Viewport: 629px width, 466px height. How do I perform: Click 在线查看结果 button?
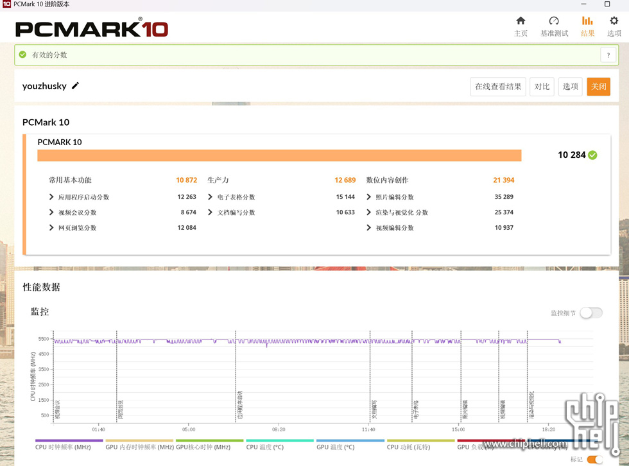click(x=498, y=87)
